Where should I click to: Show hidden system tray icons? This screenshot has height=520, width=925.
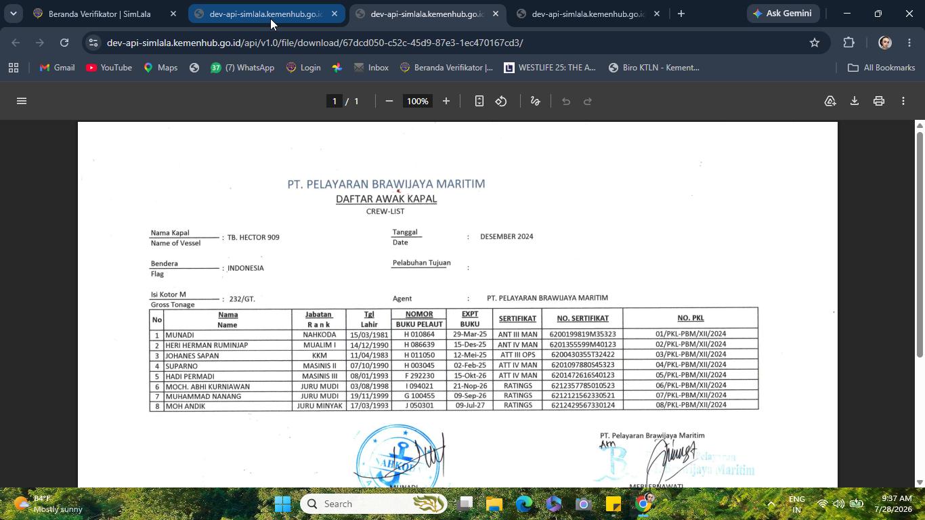pyautogui.click(x=771, y=504)
